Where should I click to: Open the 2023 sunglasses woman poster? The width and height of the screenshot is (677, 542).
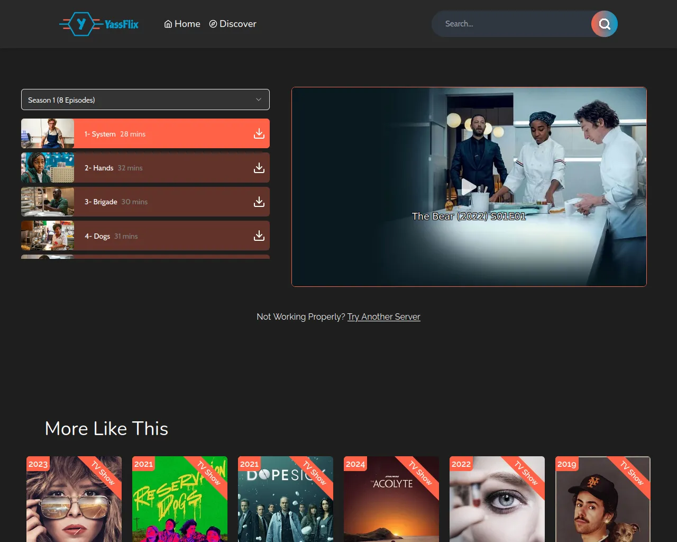pos(74,500)
